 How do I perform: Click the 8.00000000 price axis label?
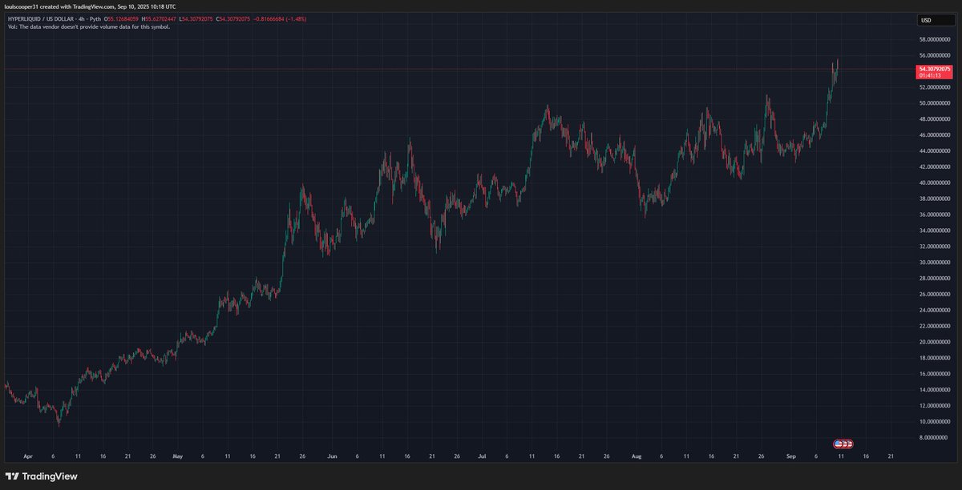pos(936,437)
